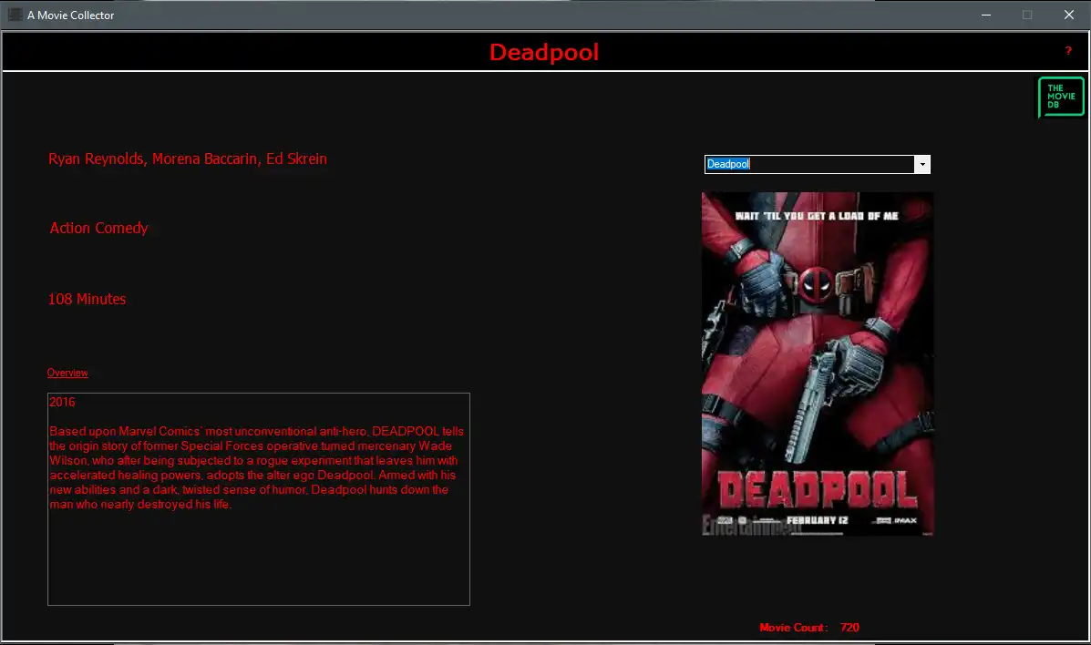
Task: Expand the movie selection dropdown arrow
Action: point(921,164)
